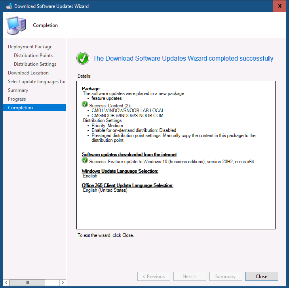Click 'English' under Windows Update language
Image resolution: width=289 pixels, height=288 pixels.
90,176
